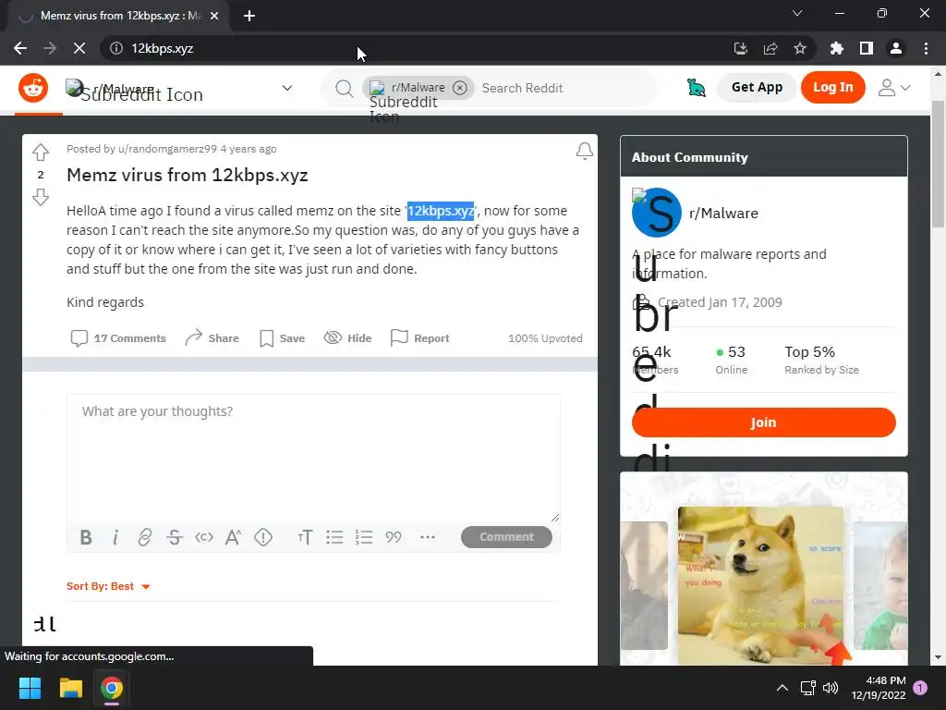This screenshot has width=946, height=710.
Task: Open the Chrome profile icon
Action: tap(896, 48)
